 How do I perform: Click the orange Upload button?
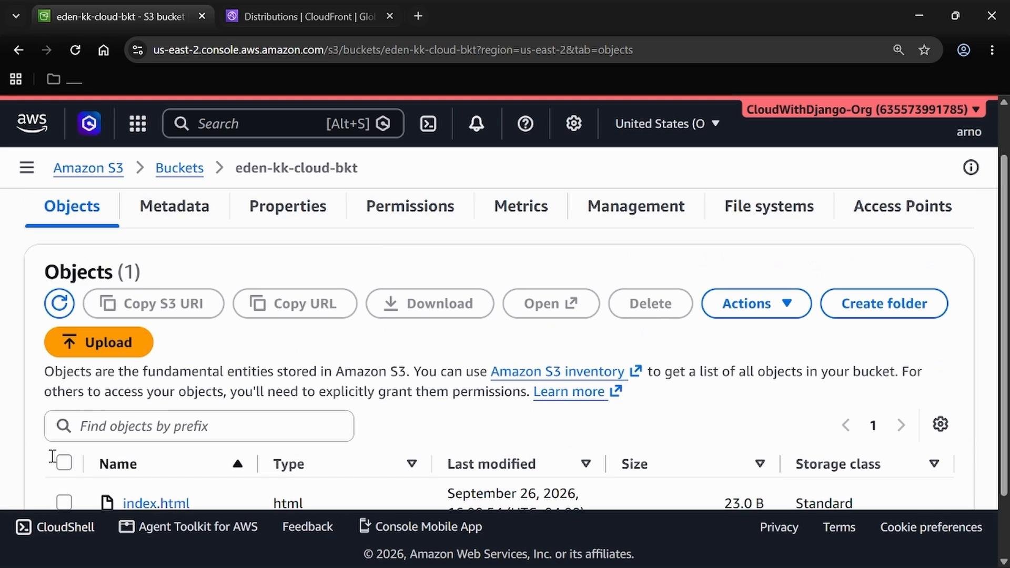[99, 342]
